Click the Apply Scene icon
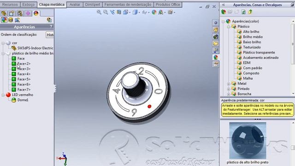 click(x=161, y=12)
